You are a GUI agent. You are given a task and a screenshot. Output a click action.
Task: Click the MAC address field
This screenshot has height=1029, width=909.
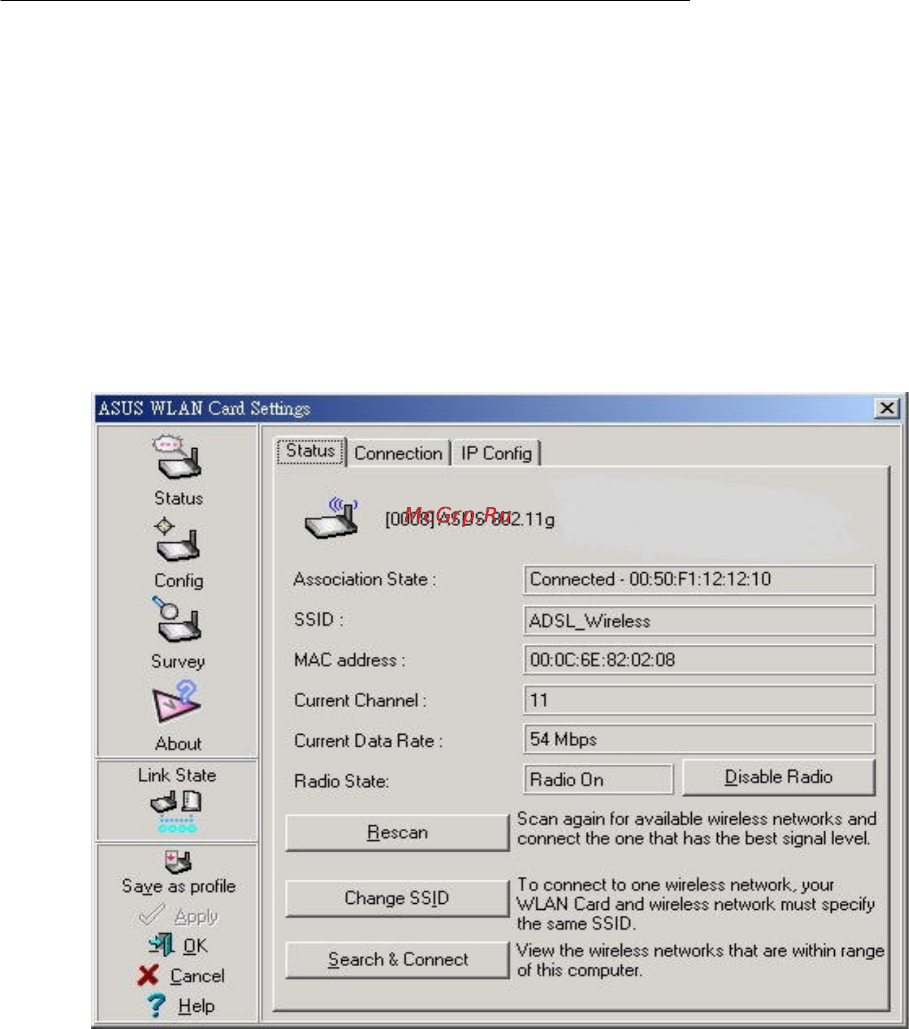coord(699,659)
